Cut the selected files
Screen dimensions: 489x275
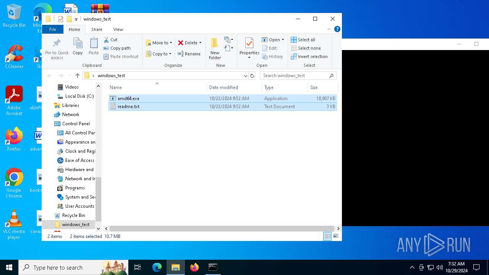pyautogui.click(x=111, y=40)
